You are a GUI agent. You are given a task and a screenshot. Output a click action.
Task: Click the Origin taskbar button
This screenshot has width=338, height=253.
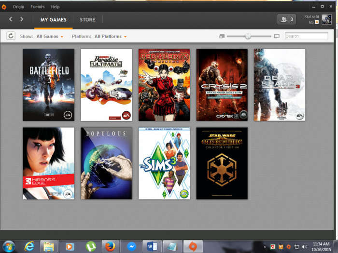193,247
